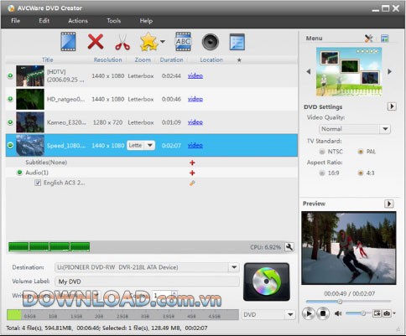Expand the Kameo_E320 video row toggle
Image resolution: width=406 pixels, height=336 pixels.
pyautogui.click(x=10, y=122)
